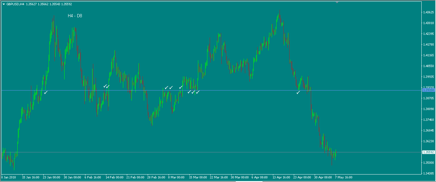Click the GBPUSD,H4 symbol title text
This screenshot has width=436, height=182.
(x=15, y=4)
